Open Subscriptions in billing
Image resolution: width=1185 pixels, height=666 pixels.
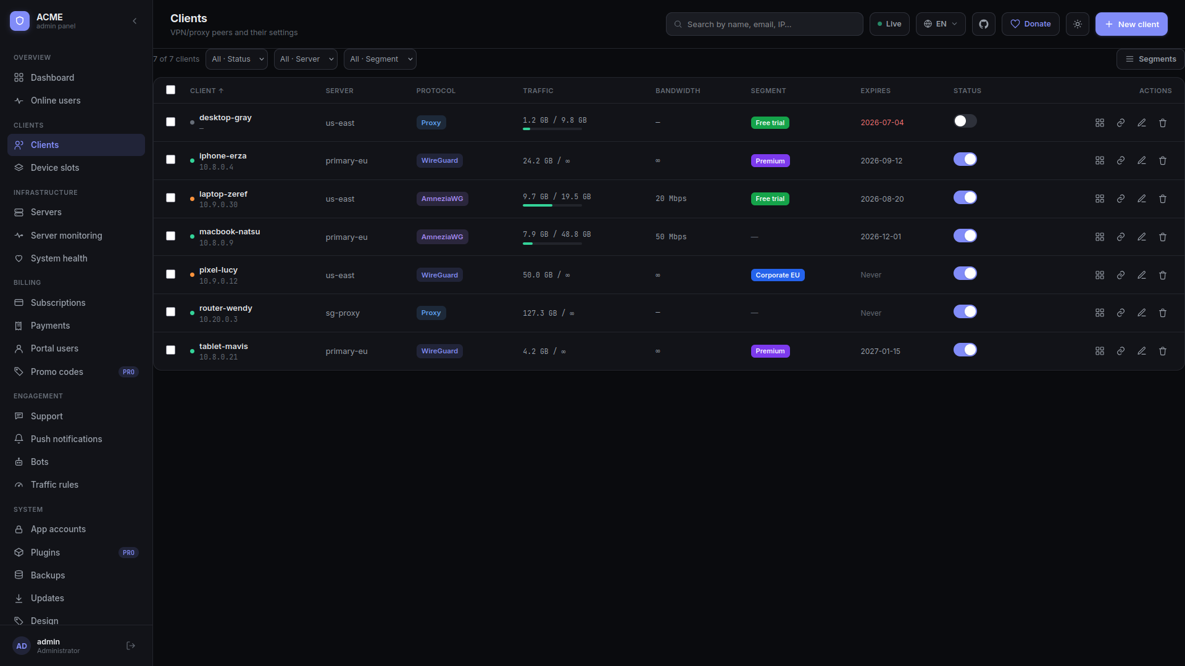[x=76, y=303]
